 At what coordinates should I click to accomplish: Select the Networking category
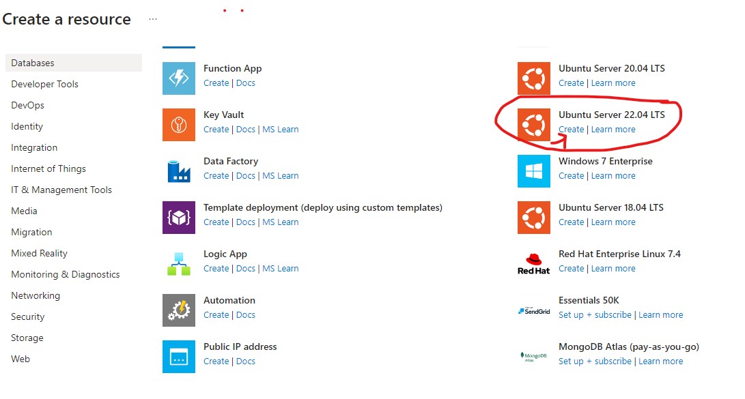pos(36,295)
